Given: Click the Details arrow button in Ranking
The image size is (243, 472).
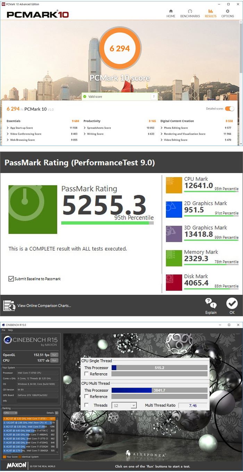Looking at the screenshot, I should (57, 413).
